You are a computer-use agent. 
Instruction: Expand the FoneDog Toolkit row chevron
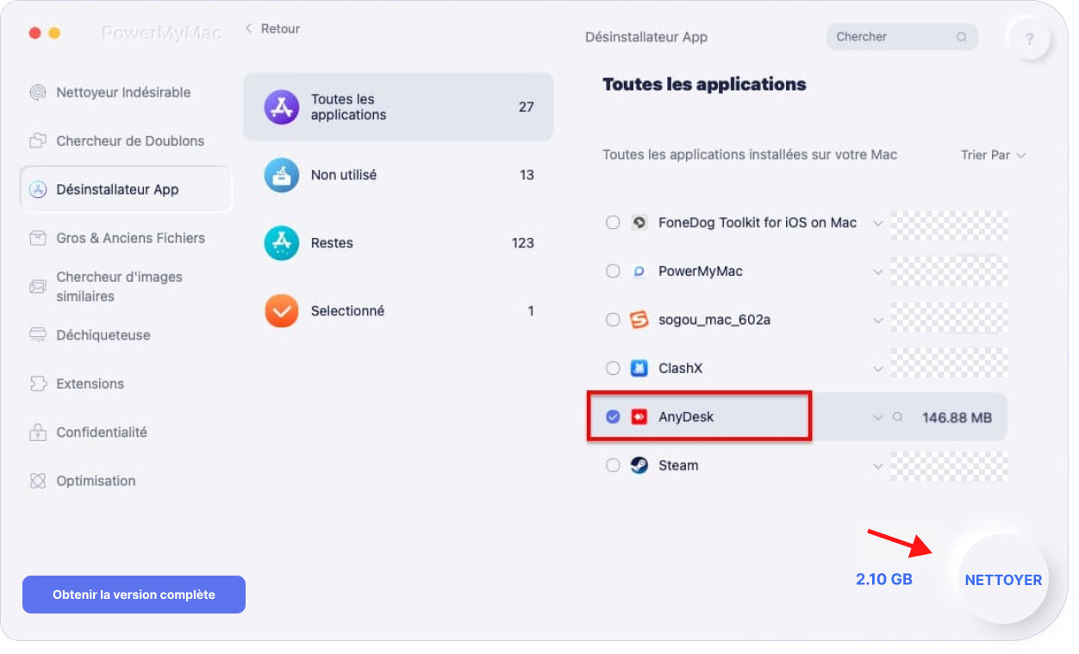(x=877, y=223)
